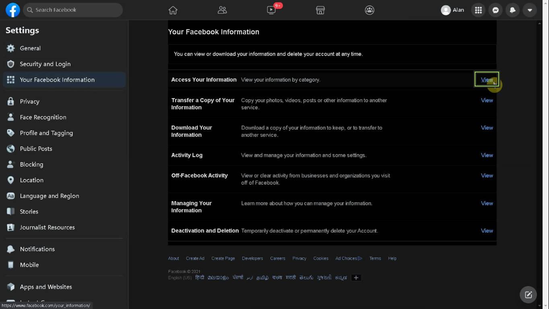
Task: Open the Careers footer link
Action: tap(278, 258)
